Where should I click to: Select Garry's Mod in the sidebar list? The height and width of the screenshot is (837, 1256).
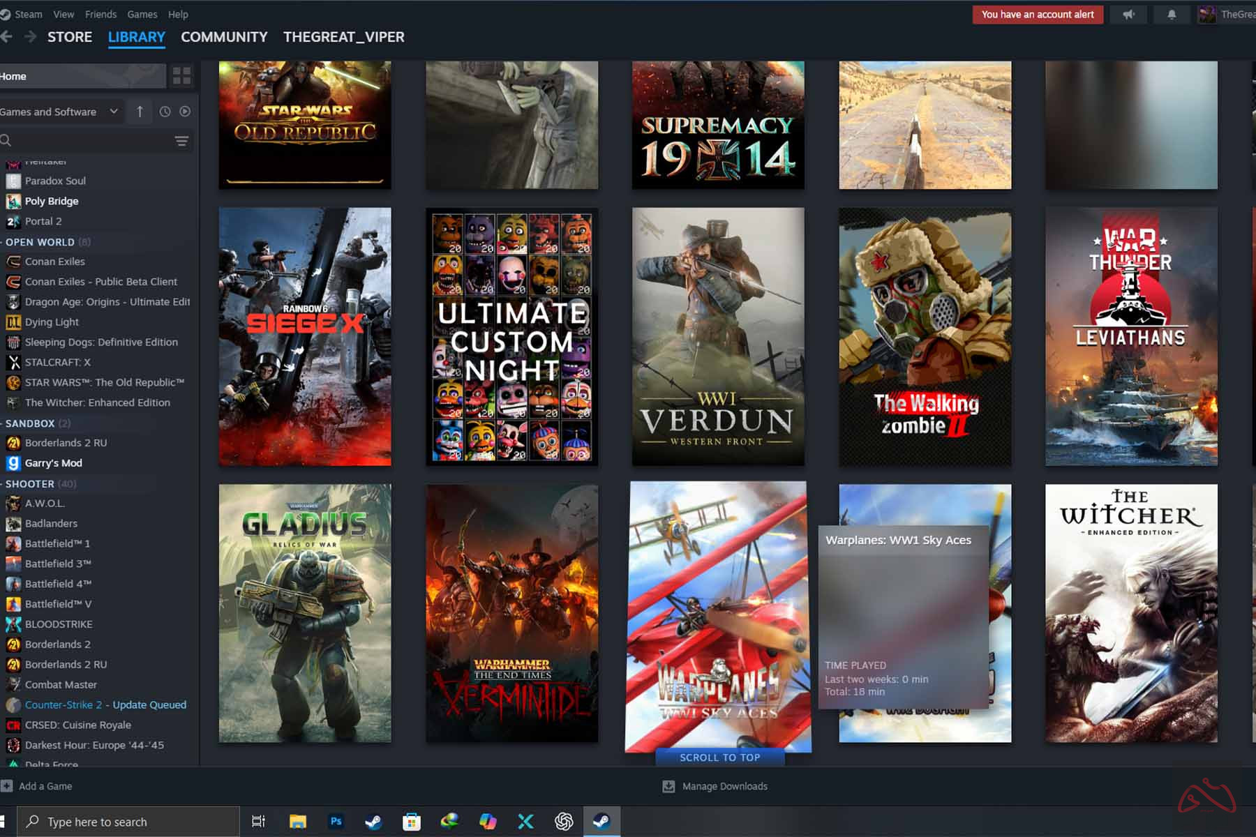point(53,463)
